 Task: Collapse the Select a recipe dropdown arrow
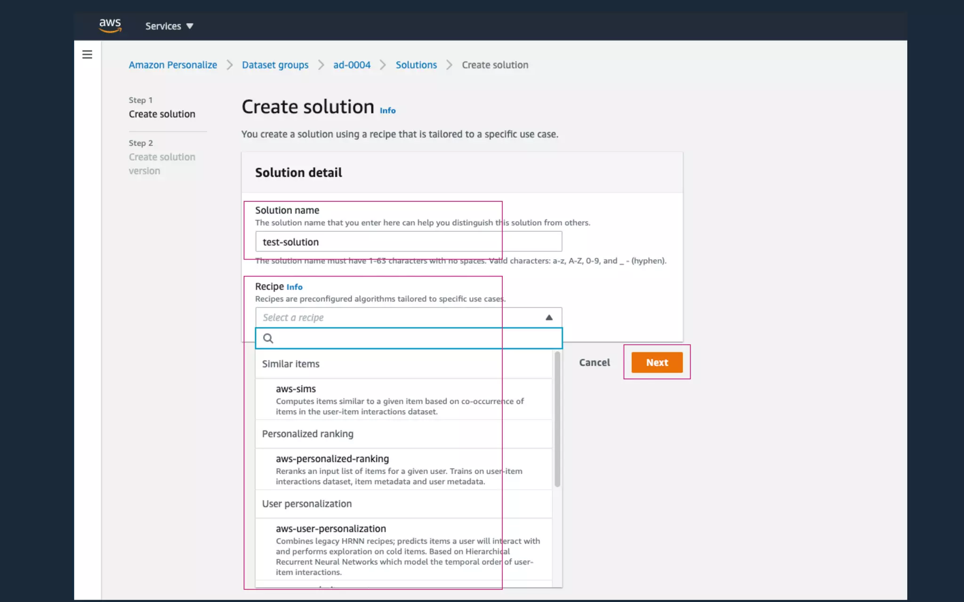pyautogui.click(x=549, y=317)
